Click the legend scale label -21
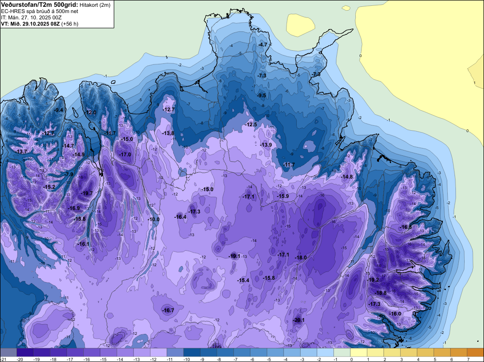The image size is (484, 362). pos(3,360)
